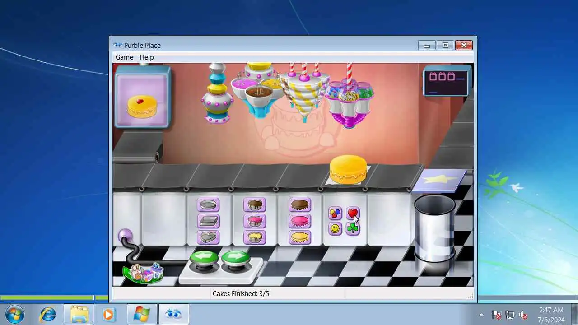Open the Action Center flag icon

pos(496,315)
